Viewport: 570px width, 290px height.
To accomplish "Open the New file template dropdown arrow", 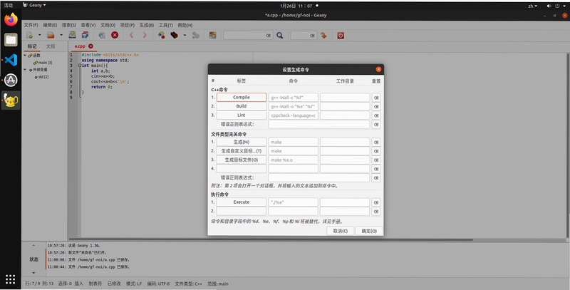I will click(x=39, y=35).
